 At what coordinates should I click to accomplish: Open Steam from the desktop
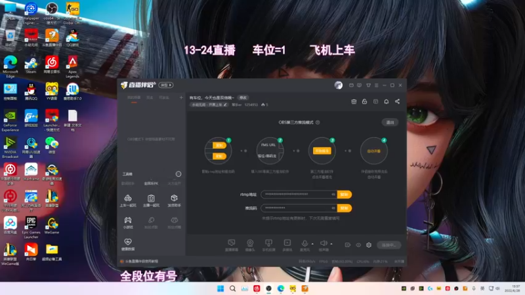pos(31,66)
